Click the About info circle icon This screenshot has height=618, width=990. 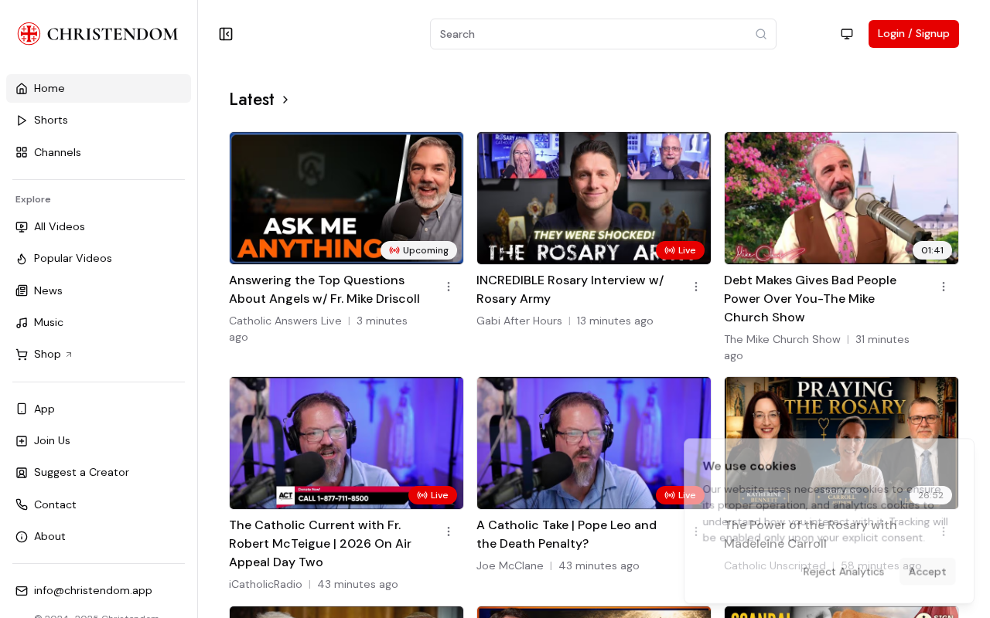click(22, 537)
